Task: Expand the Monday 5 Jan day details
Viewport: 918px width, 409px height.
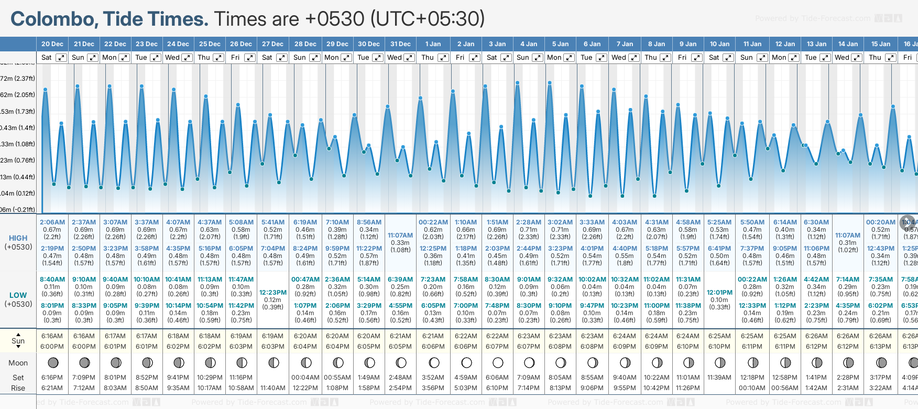Action: click(569, 58)
